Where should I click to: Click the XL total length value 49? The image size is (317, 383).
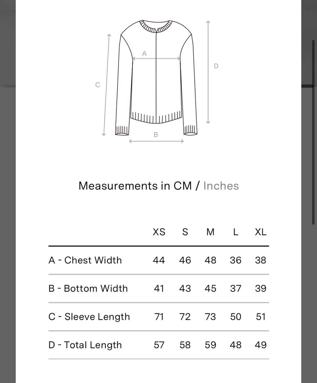[x=261, y=345]
